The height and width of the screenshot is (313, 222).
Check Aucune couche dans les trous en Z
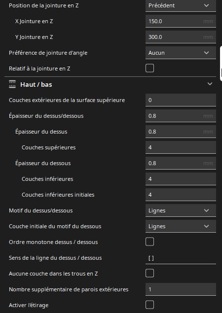click(149, 273)
